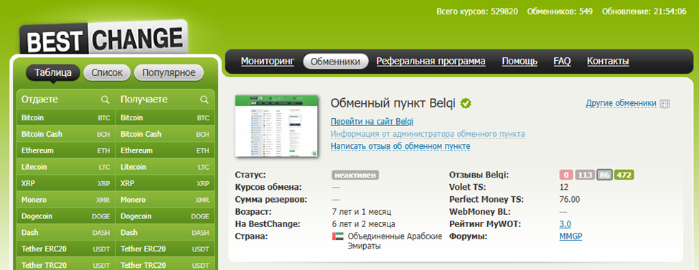
Task: Switch to the Популярное tab
Action: 169,73
